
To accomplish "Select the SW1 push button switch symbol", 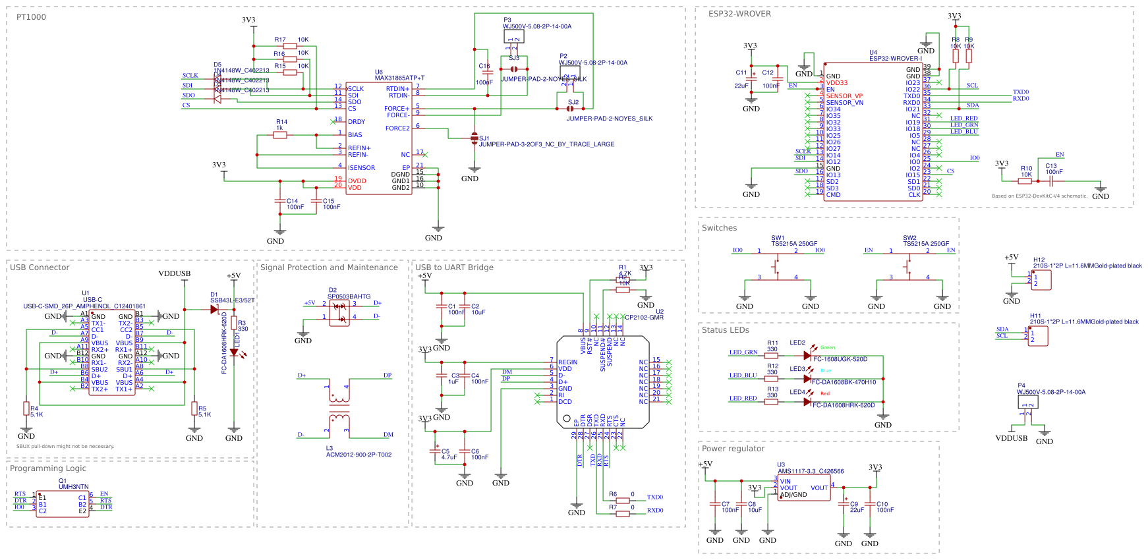I will (778, 264).
